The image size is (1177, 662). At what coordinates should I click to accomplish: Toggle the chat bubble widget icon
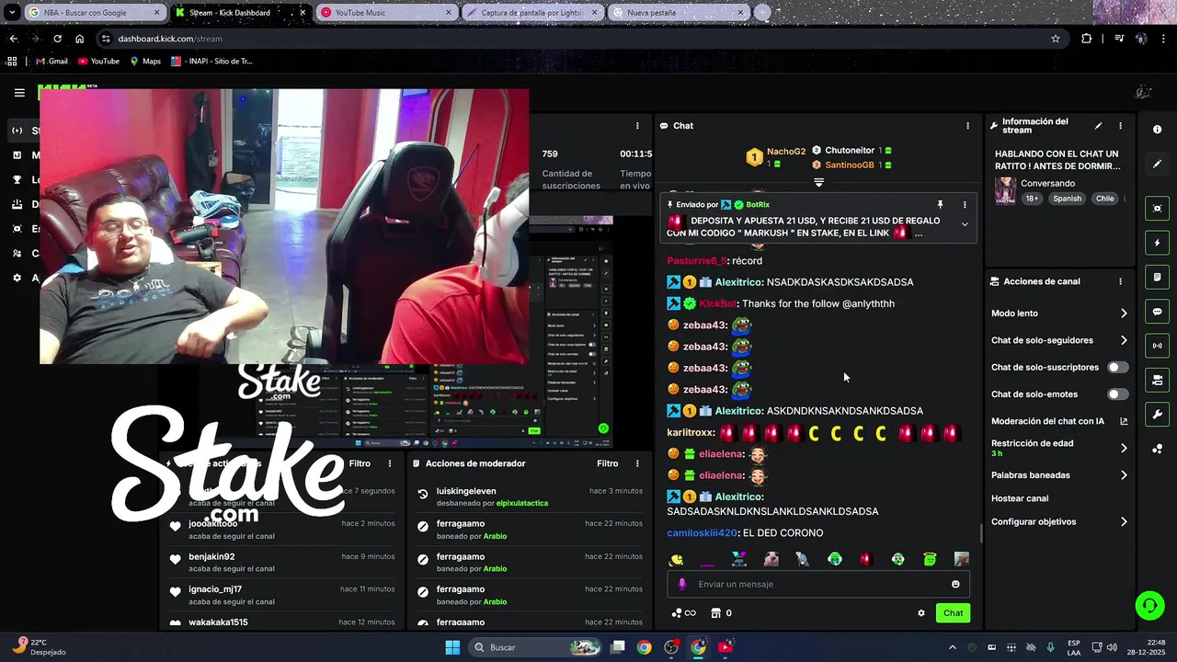1157,312
